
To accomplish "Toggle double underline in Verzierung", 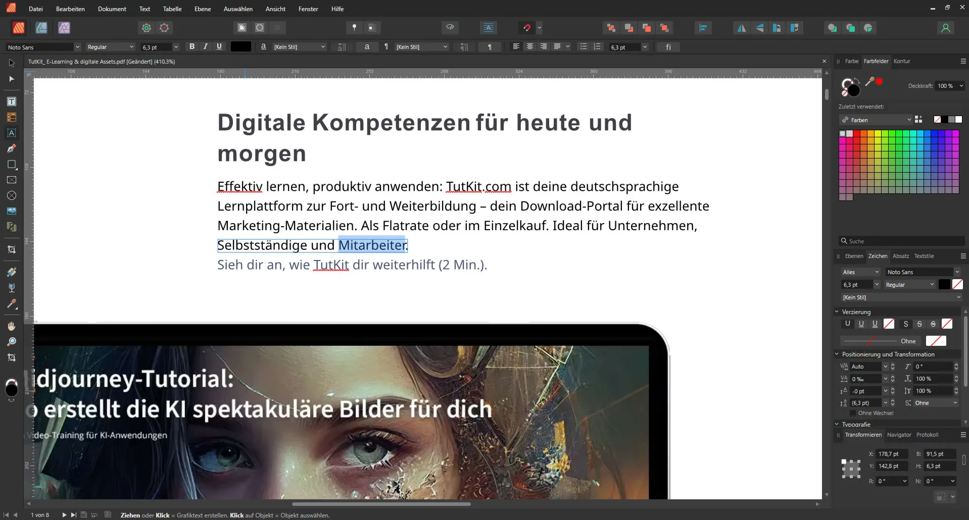I will (x=875, y=324).
